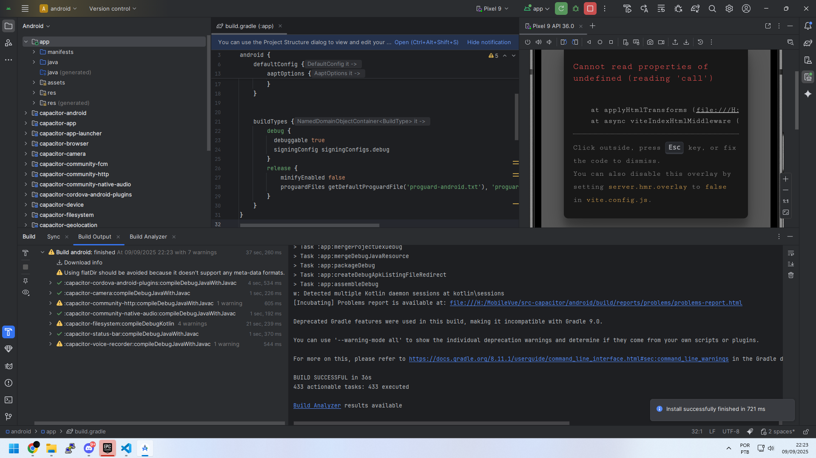Image resolution: width=816 pixels, height=458 pixels.
Task: Open Gradle command line warnings docs link
Action: 569,359
